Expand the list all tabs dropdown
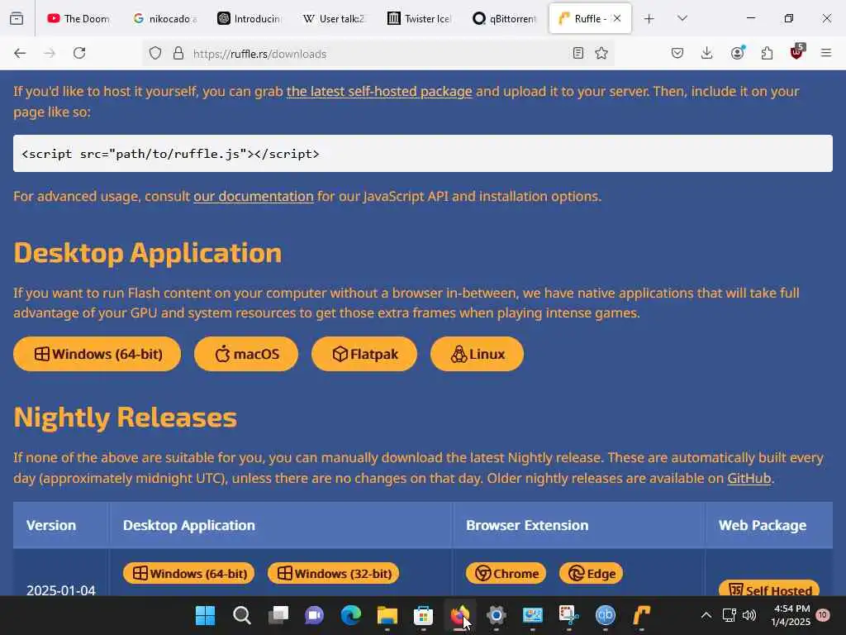The height and width of the screenshot is (635, 846). click(x=682, y=18)
